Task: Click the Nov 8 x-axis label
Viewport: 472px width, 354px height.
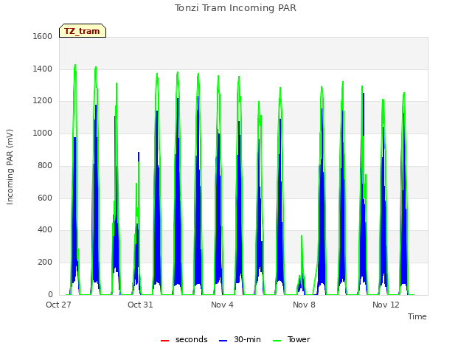Action: tap(304, 305)
